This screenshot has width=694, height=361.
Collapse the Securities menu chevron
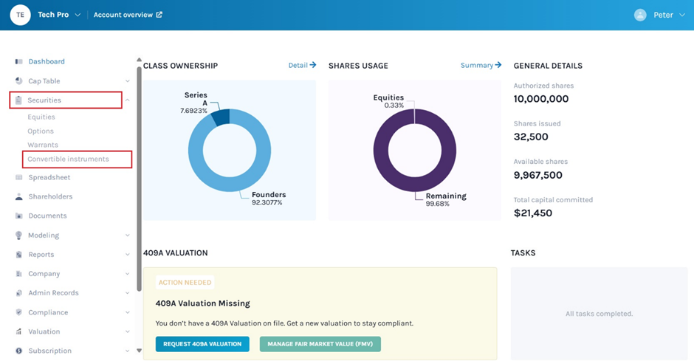click(127, 100)
